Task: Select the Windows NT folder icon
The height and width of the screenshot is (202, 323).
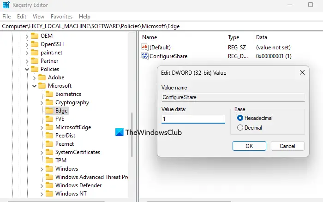Action: 49,194
